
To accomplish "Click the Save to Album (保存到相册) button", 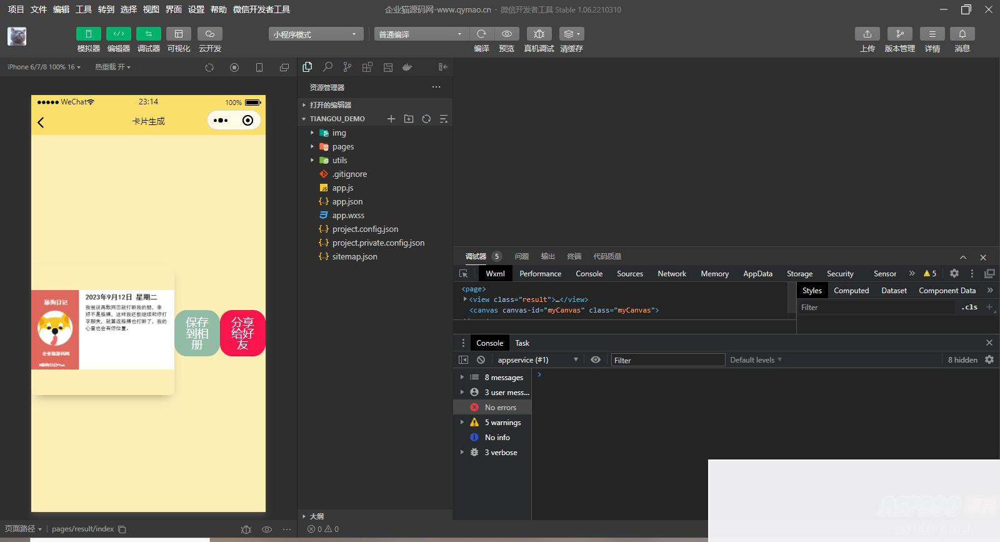I will (x=197, y=333).
